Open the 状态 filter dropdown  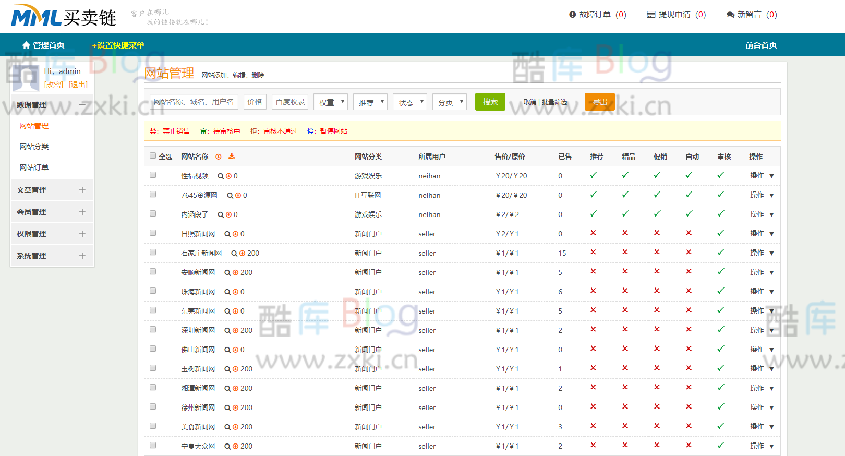[x=410, y=102]
